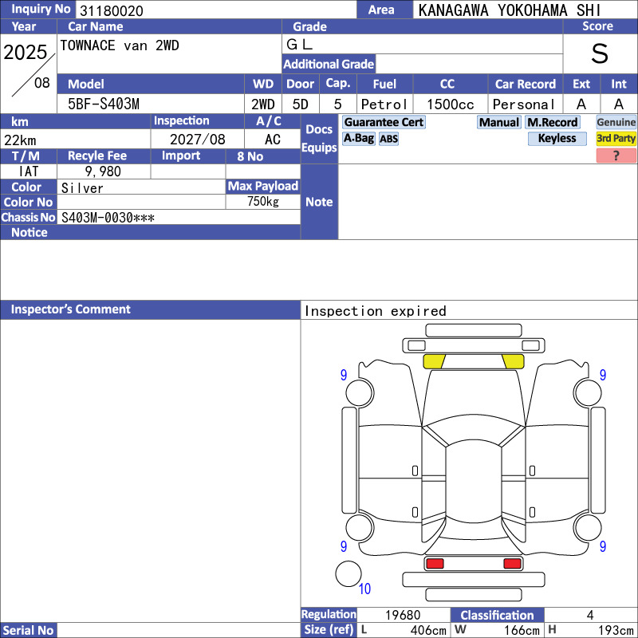Click the Serial No field

179,630
